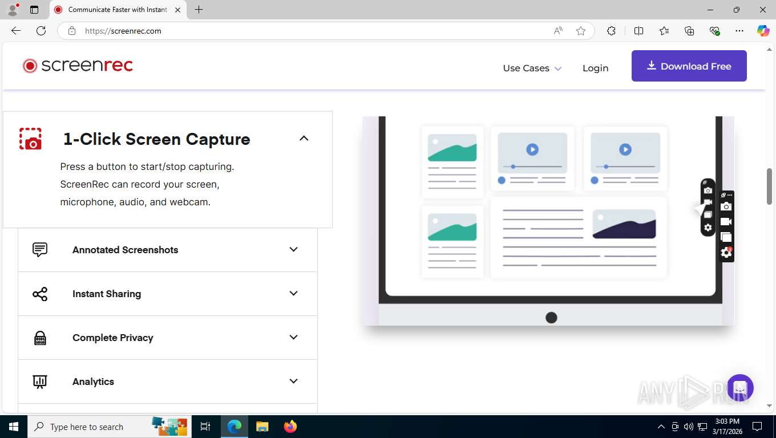Click the Login link

click(x=595, y=68)
